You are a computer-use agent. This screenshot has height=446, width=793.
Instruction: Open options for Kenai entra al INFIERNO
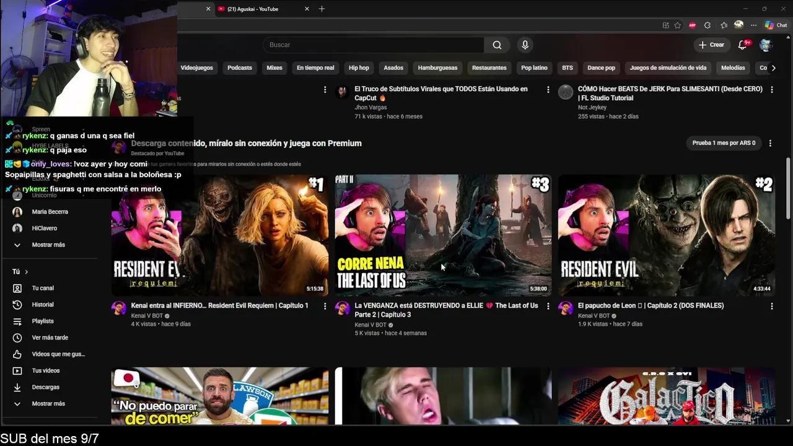pyautogui.click(x=325, y=306)
